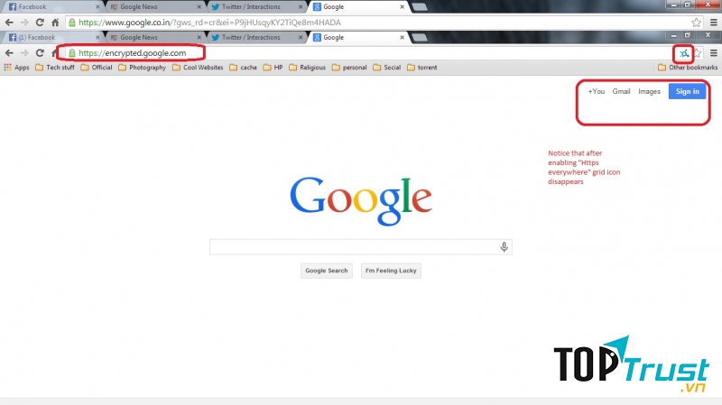This screenshot has height=405, width=722.
Task: Open new tab in front window
Action: click(420, 37)
